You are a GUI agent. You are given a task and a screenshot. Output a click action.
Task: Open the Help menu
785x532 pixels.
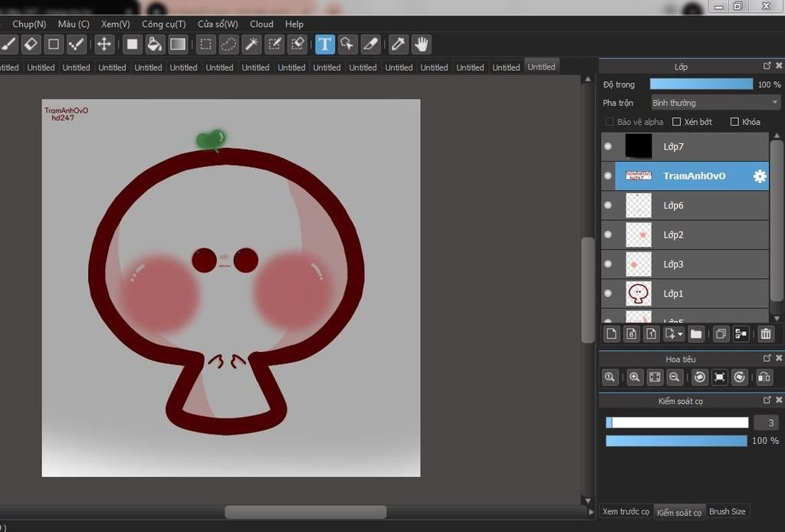294,24
